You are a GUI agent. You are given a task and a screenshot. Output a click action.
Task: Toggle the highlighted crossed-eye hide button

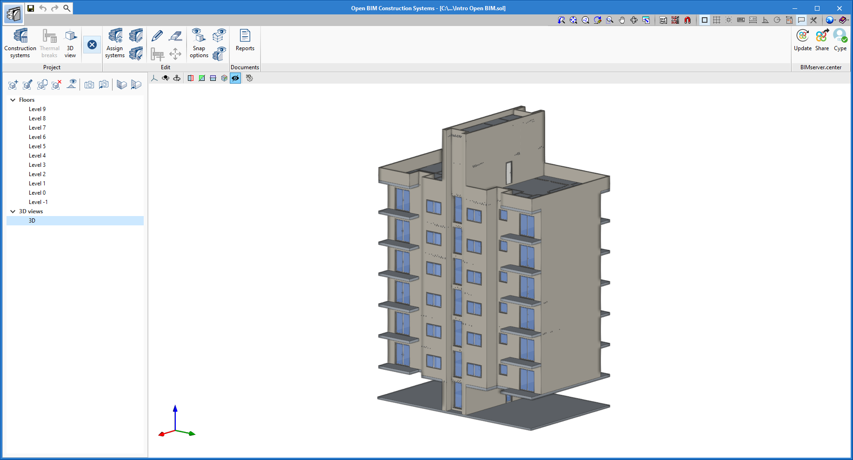pyautogui.click(x=235, y=78)
